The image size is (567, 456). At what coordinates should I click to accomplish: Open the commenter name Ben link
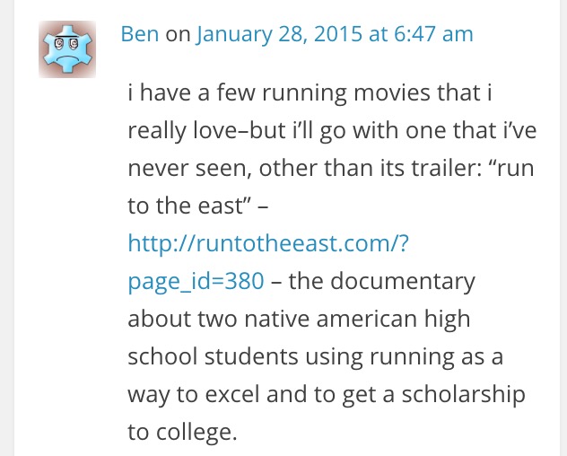click(140, 34)
